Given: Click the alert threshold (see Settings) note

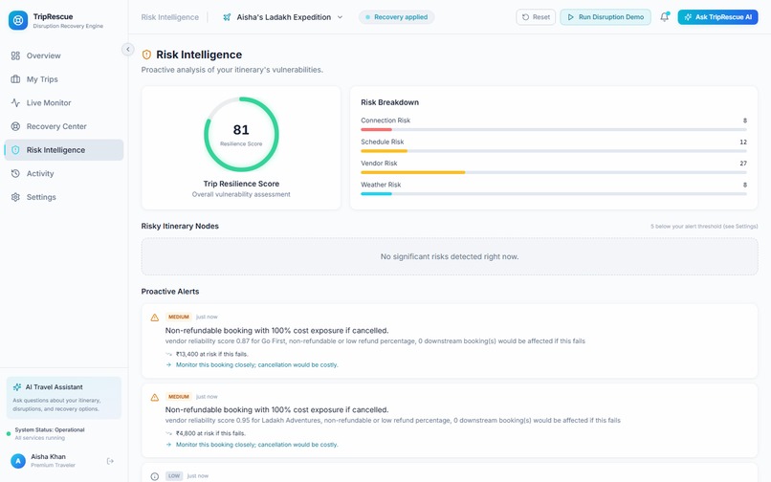Looking at the screenshot, I should pyautogui.click(x=704, y=227).
